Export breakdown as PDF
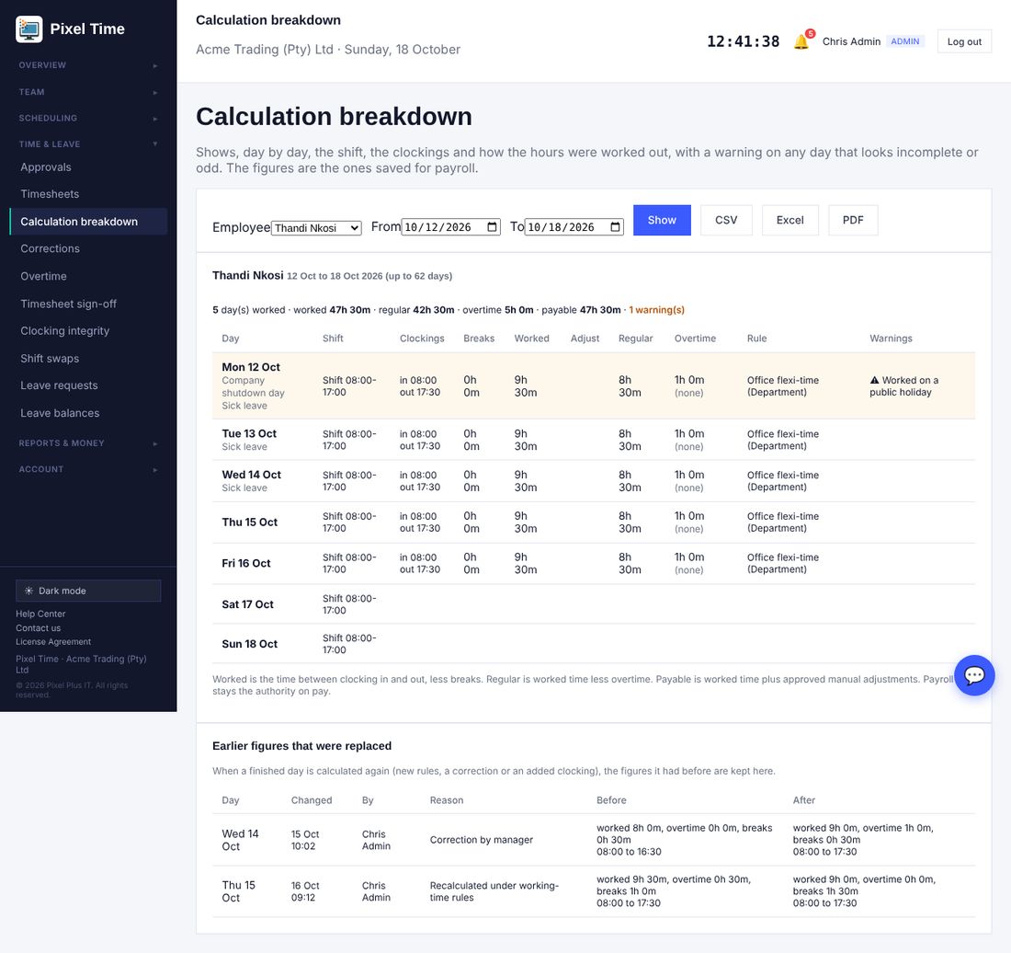 [x=852, y=220]
